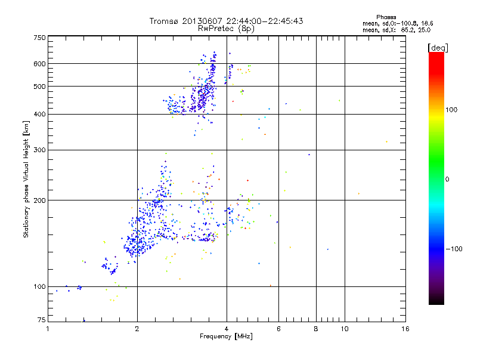
Task: Click the y-axis tick label '750'
Action: [x=39, y=38]
